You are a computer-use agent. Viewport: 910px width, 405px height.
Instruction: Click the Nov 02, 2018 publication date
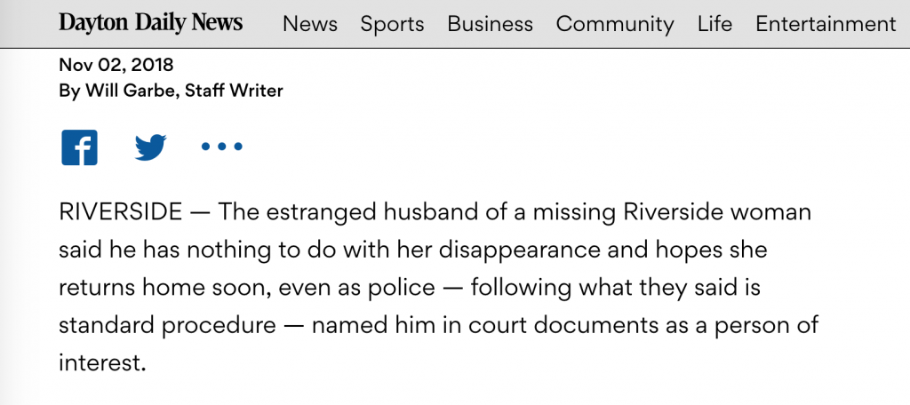pyautogui.click(x=116, y=65)
